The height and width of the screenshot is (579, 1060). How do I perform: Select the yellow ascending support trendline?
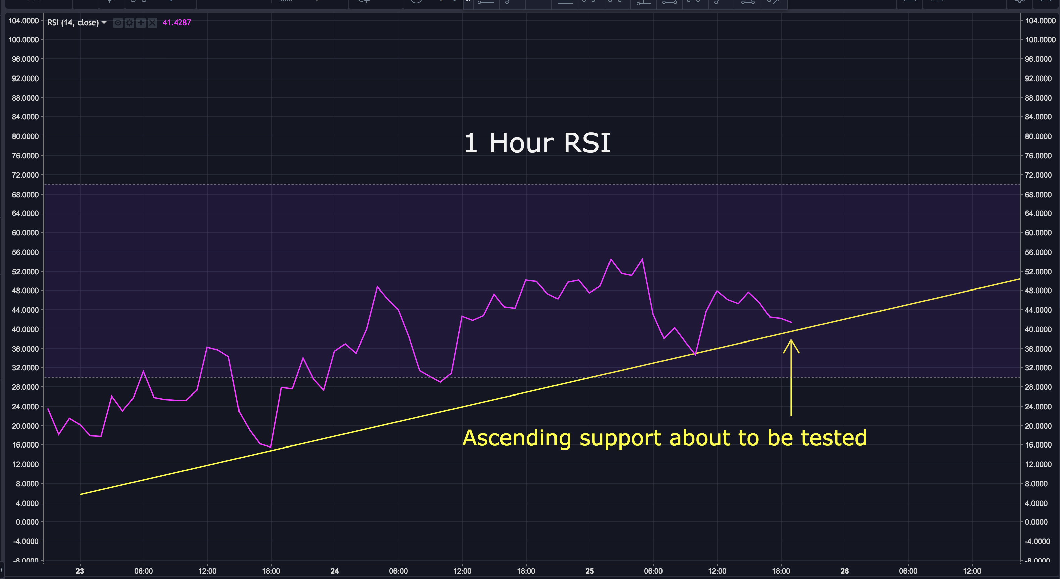tap(412, 419)
